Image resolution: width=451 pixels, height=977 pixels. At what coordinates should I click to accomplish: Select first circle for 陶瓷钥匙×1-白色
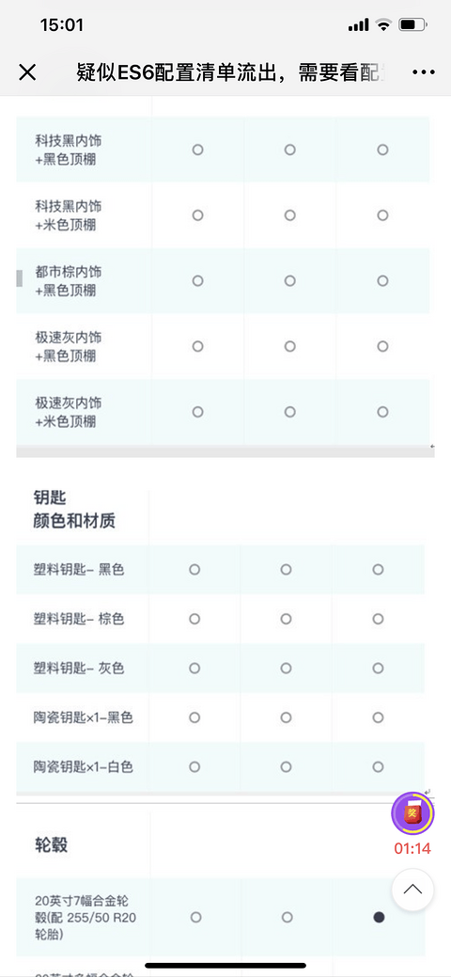point(194,766)
